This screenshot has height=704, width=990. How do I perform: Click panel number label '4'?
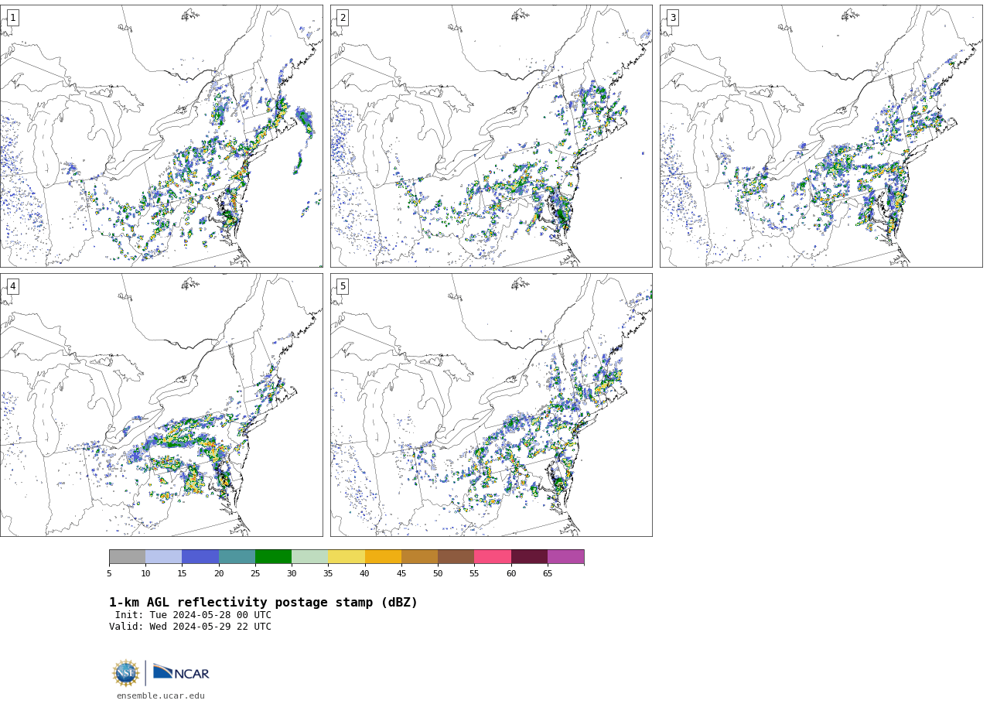[x=12, y=286]
